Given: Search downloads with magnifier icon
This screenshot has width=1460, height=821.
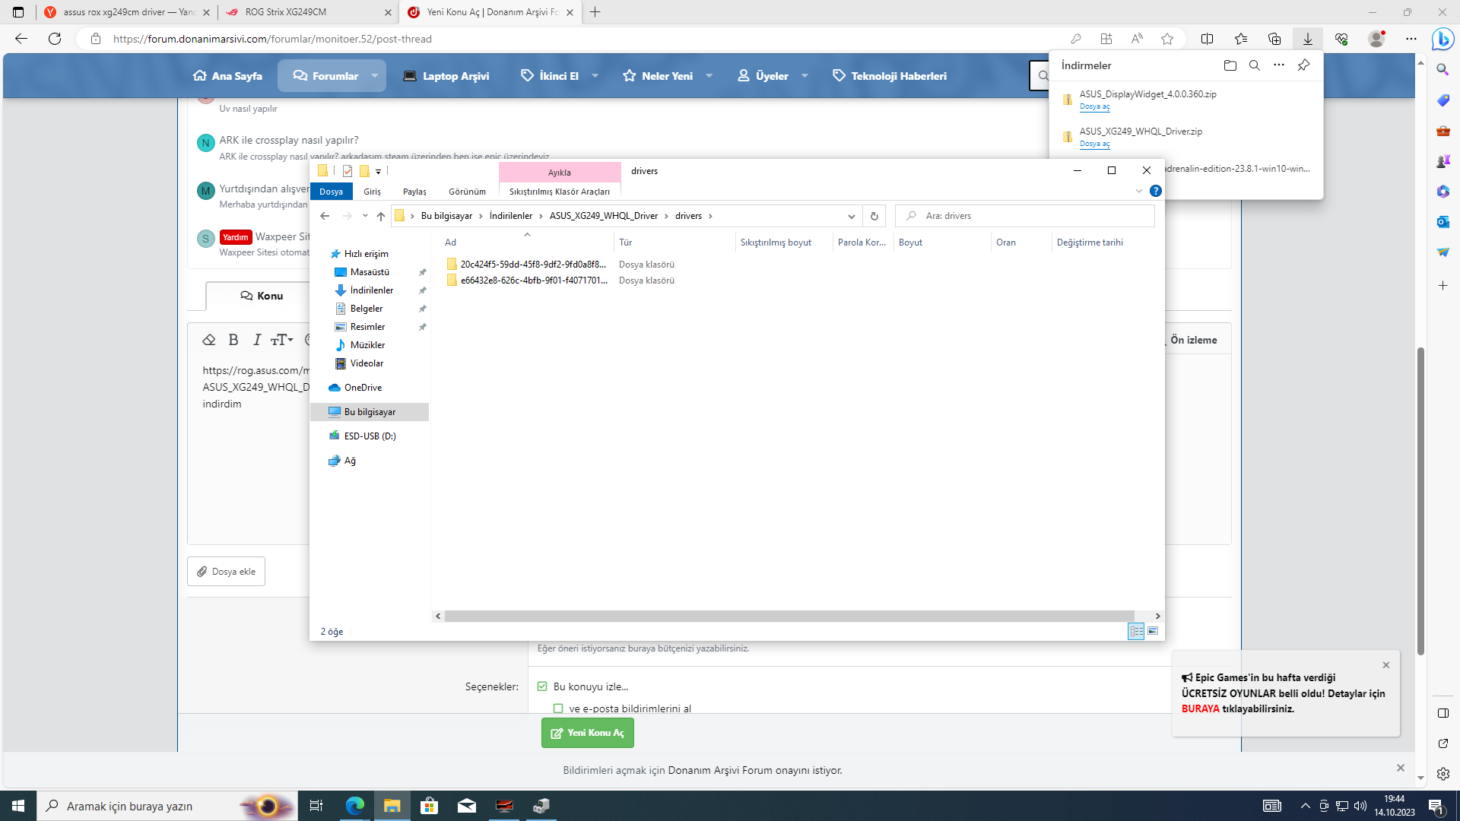Looking at the screenshot, I should pyautogui.click(x=1254, y=65).
